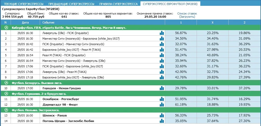261x126 pixels.
Task: Select 51.95% cell for Оснабрюк - Регенсбург
Action: coord(181,99)
